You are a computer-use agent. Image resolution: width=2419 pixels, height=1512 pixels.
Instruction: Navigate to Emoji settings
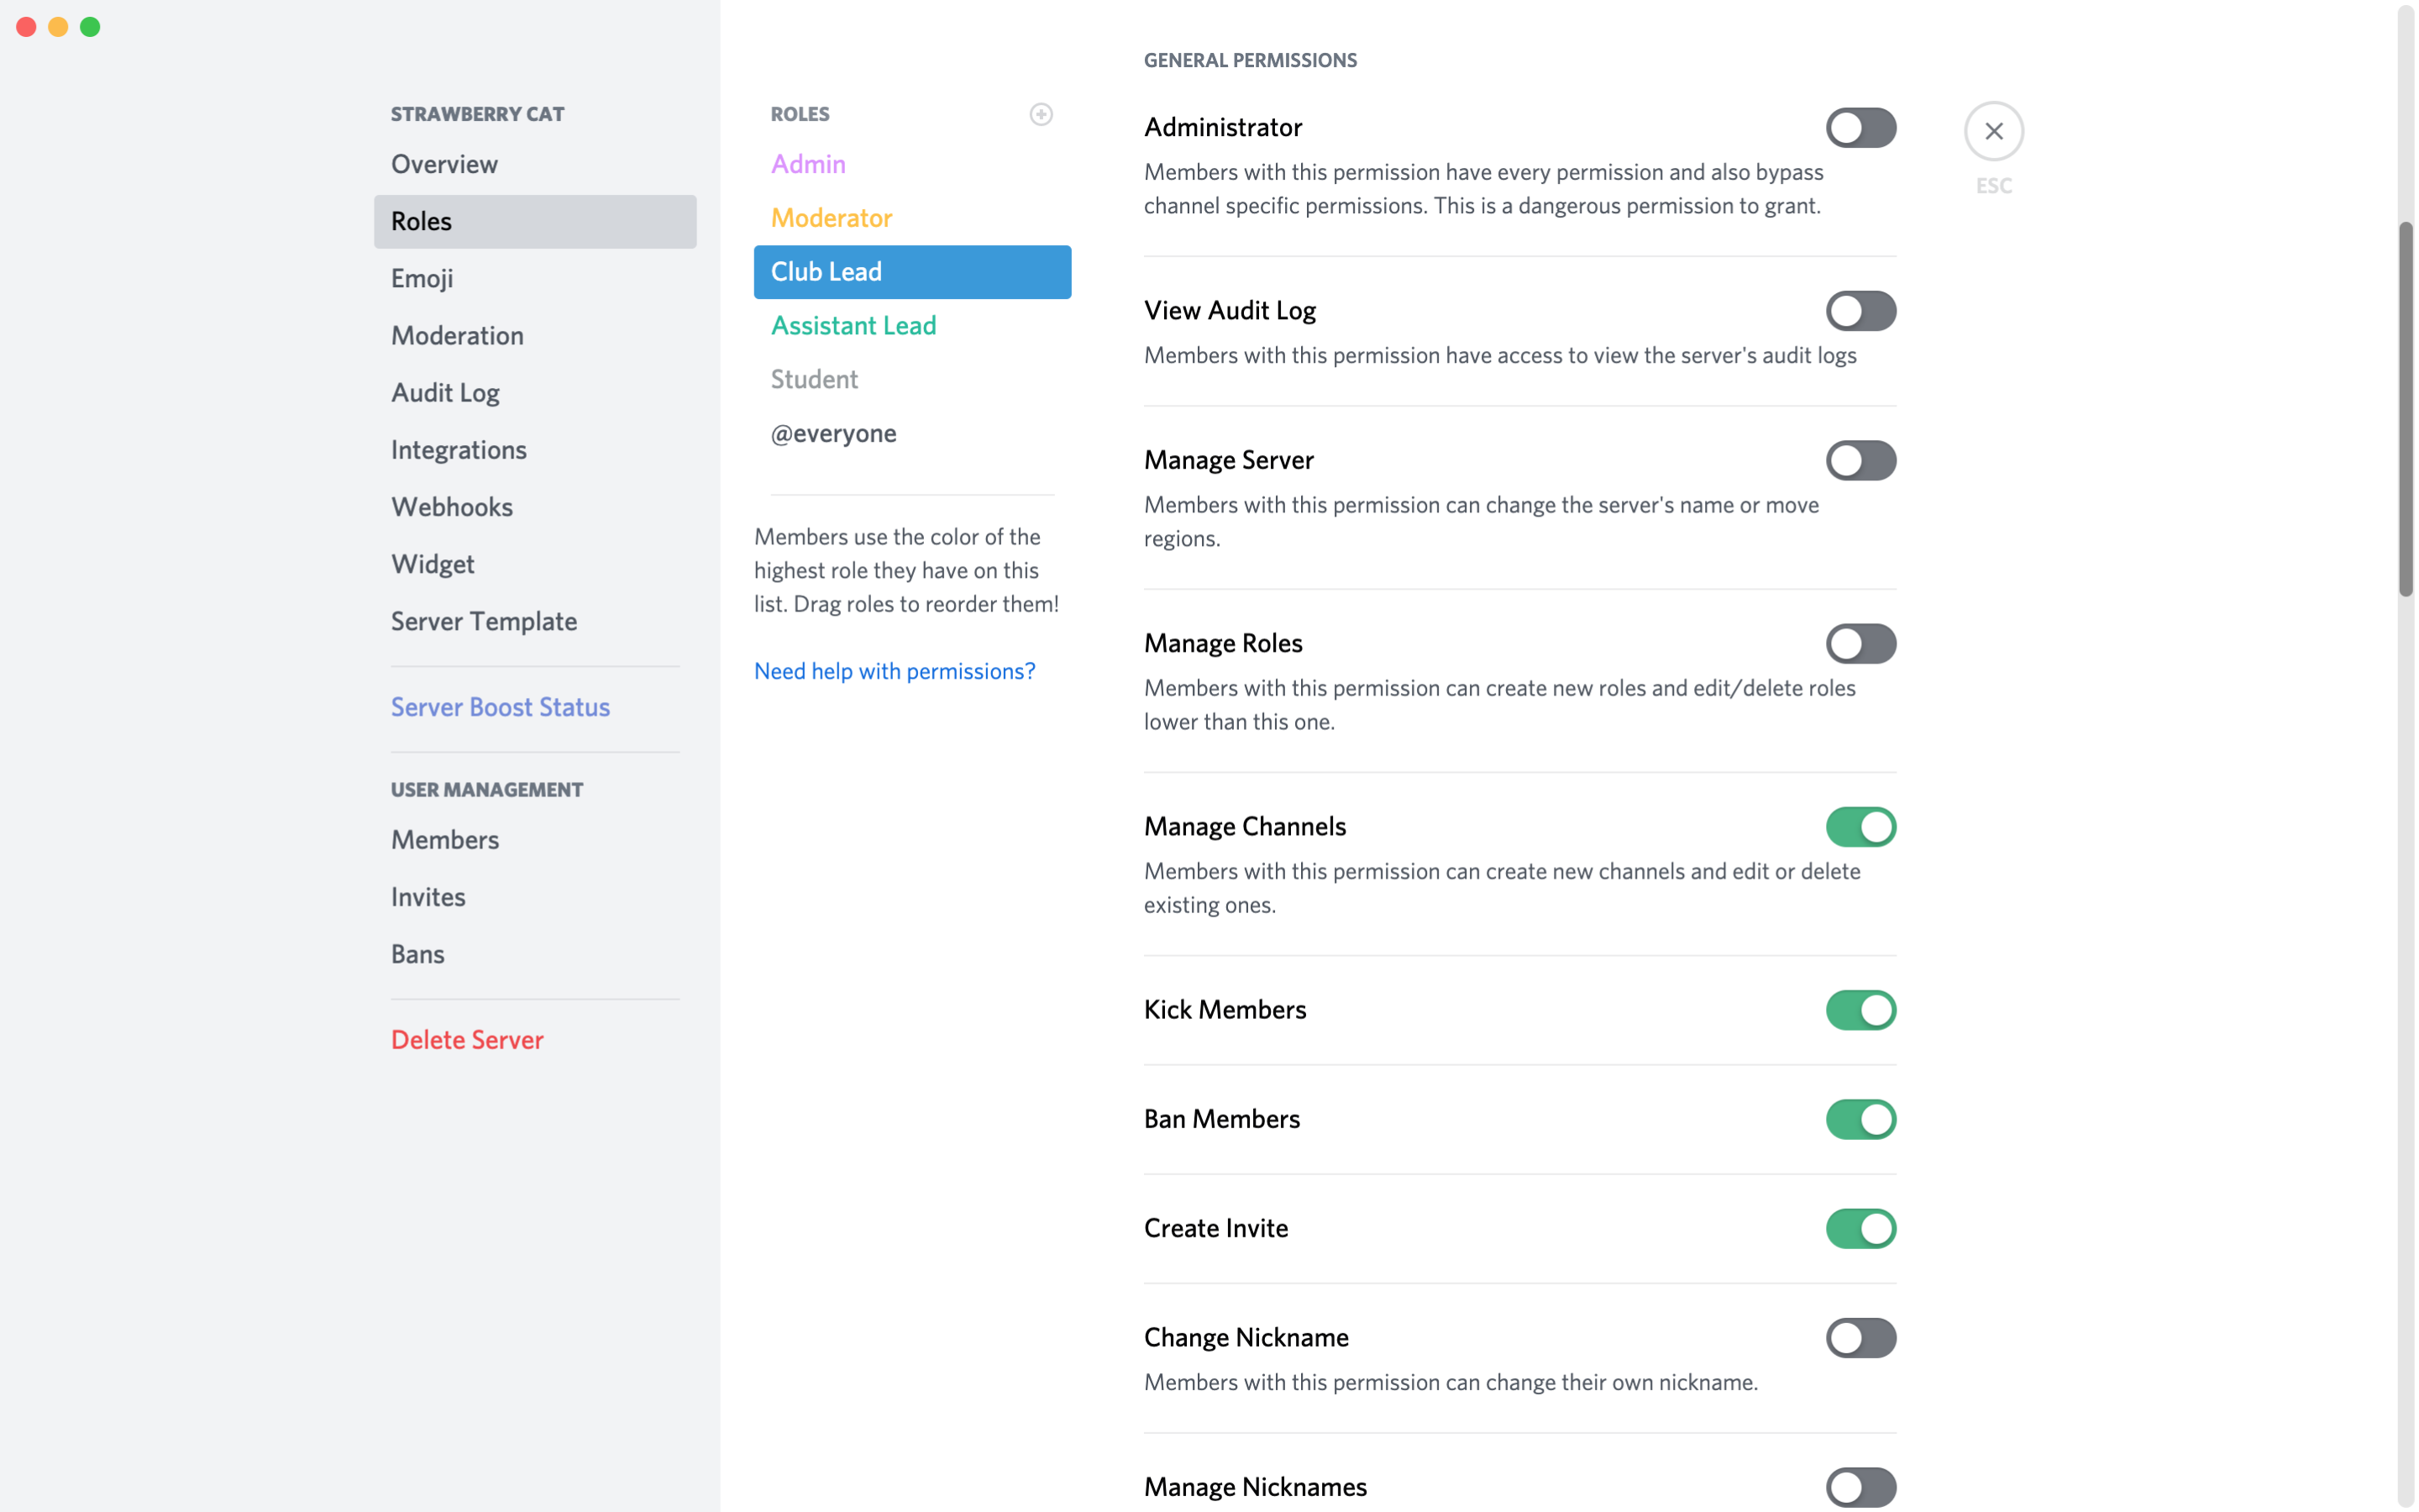tap(422, 277)
